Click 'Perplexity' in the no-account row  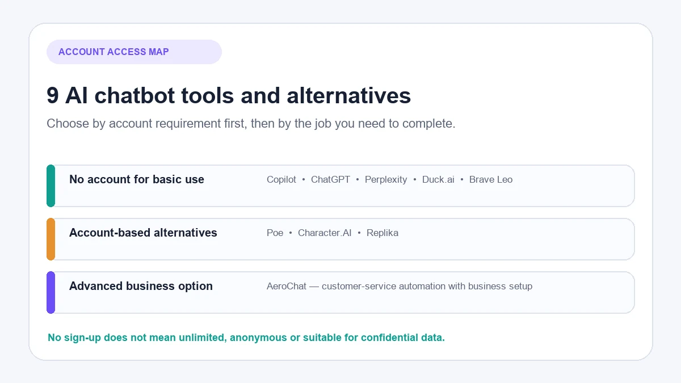coord(386,179)
